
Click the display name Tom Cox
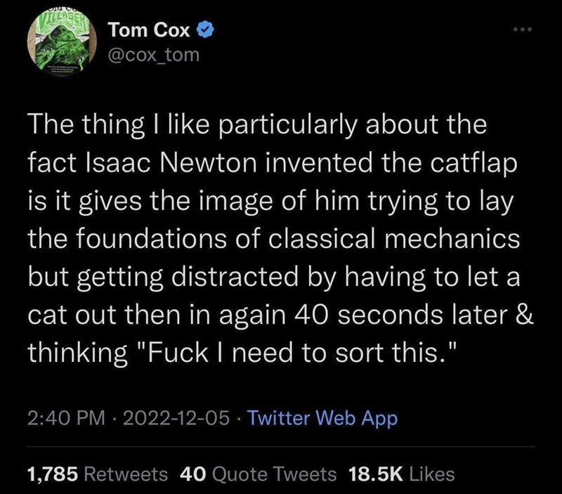pos(147,31)
